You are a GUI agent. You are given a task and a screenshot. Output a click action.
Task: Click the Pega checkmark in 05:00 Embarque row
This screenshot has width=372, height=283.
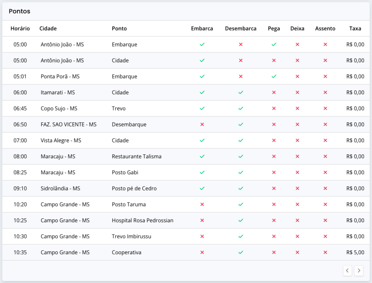tap(274, 45)
